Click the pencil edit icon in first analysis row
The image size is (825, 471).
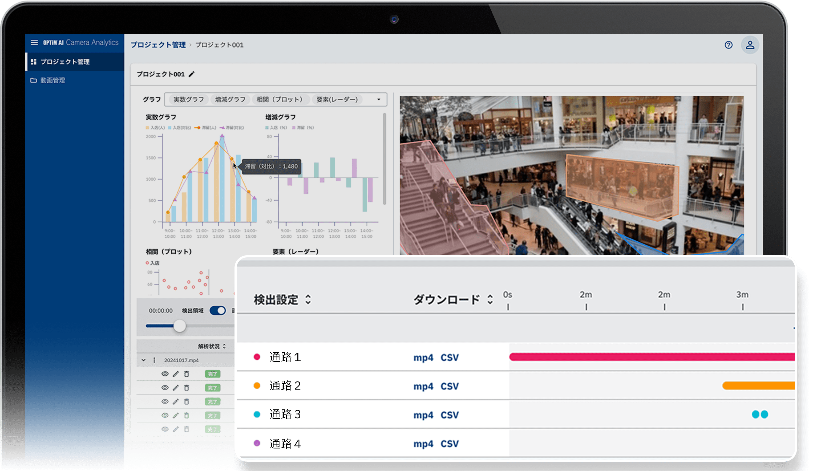pyautogui.click(x=176, y=374)
